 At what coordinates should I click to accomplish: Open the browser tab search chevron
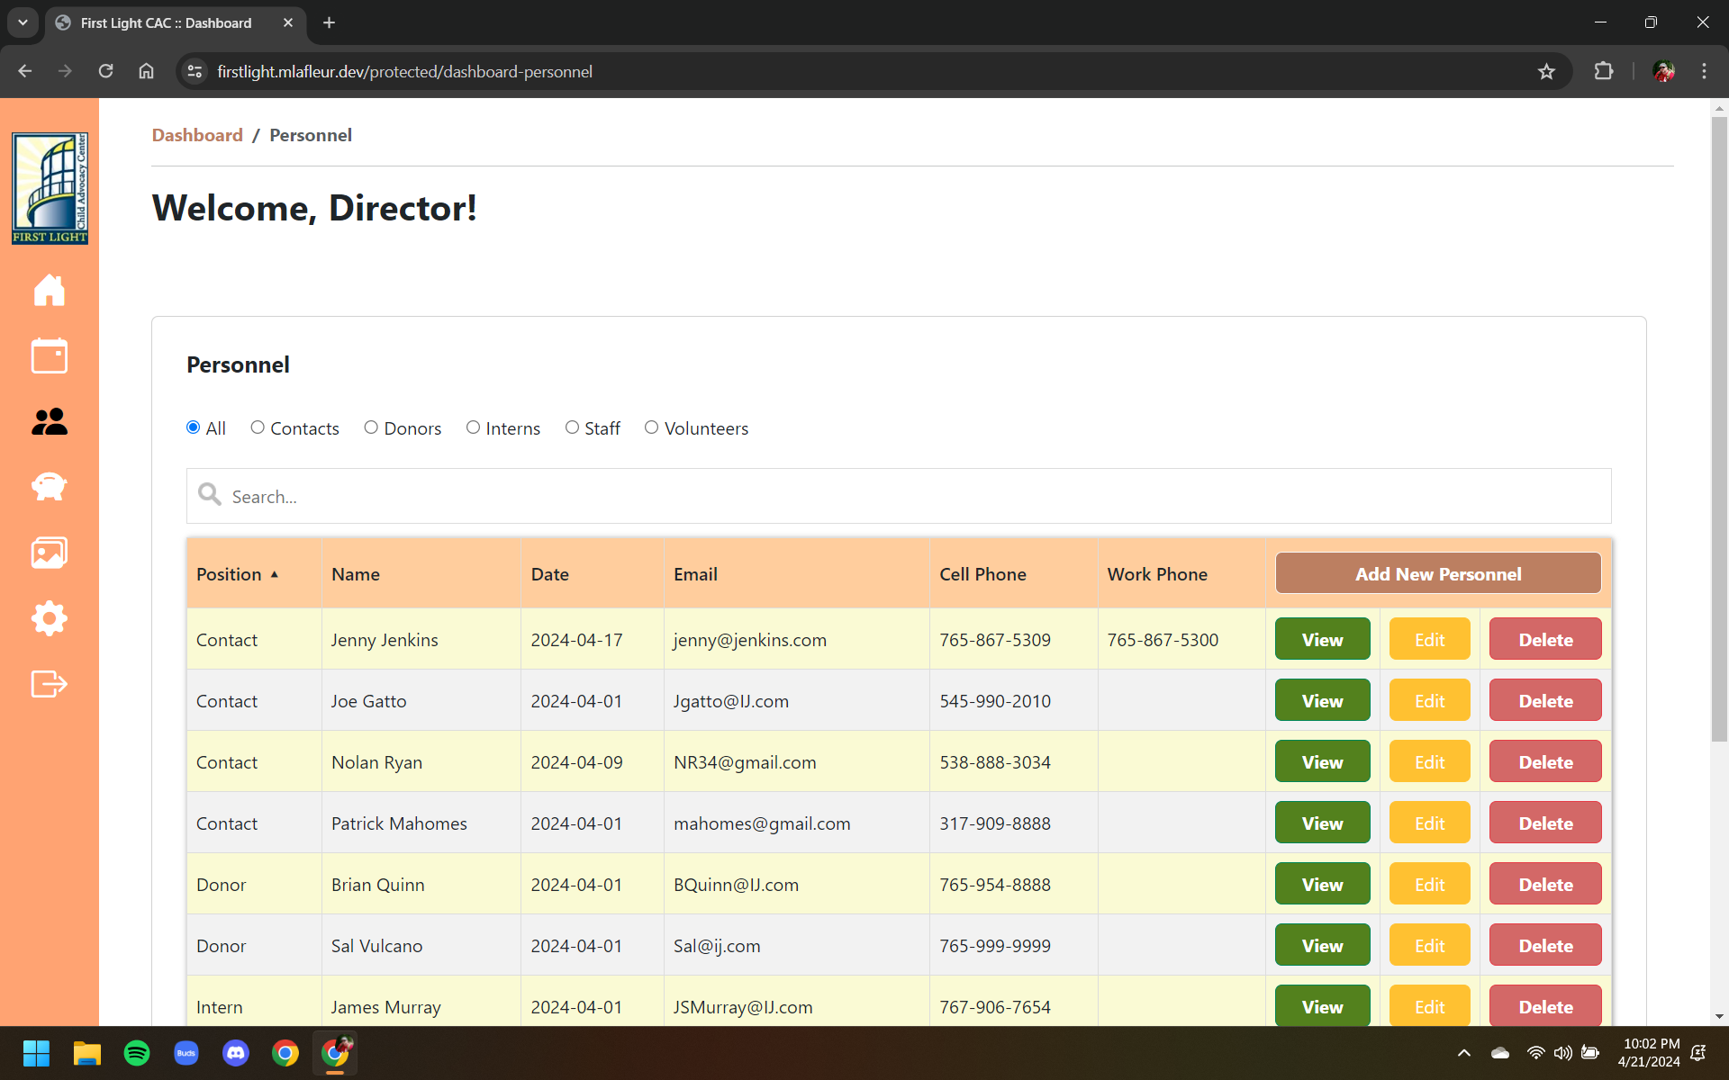point(23,22)
